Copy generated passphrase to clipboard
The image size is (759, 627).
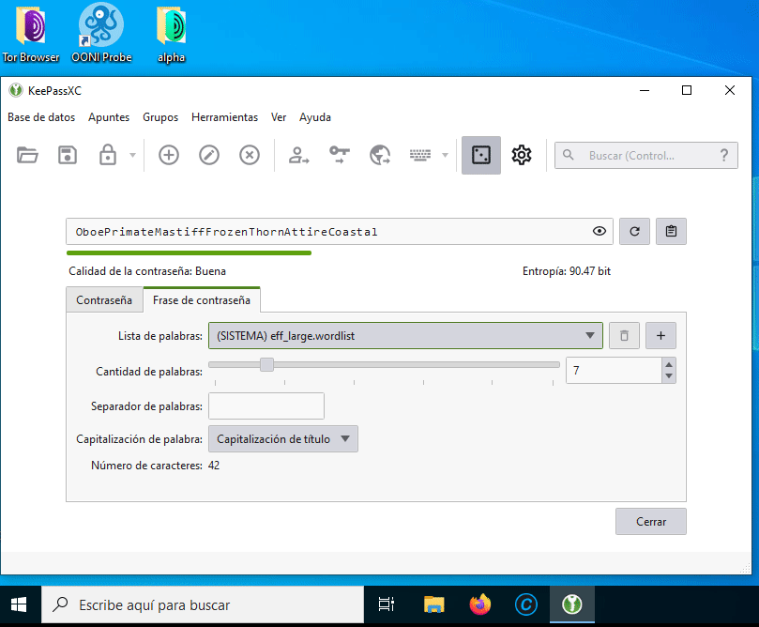(671, 232)
